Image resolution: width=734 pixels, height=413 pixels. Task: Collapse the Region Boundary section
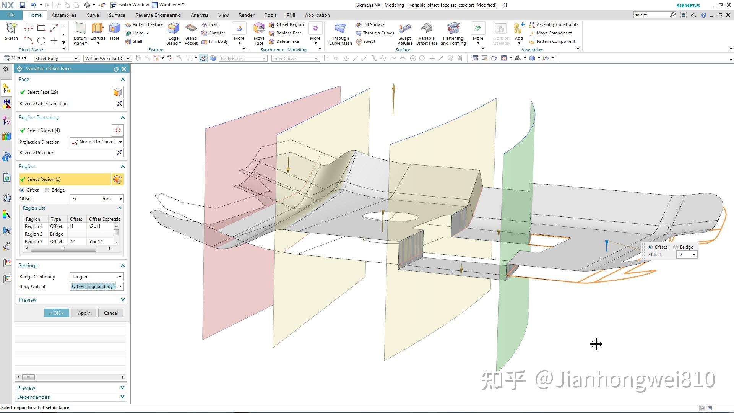(x=123, y=117)
